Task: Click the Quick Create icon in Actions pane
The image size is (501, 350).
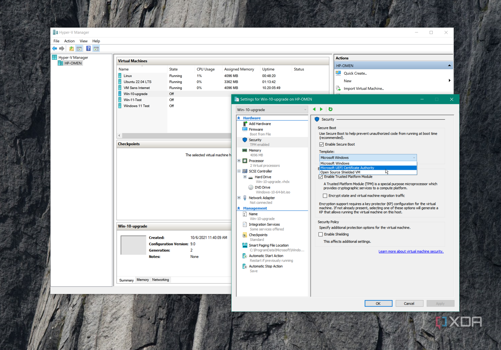Action: click(338, 73)
